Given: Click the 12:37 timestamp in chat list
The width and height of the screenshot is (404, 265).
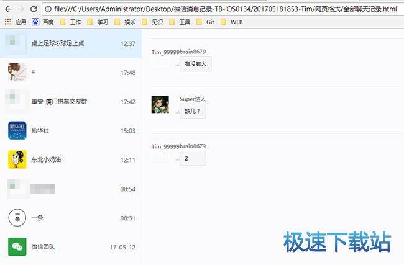Looking at the screenshot, I should (x=128, y=43).
